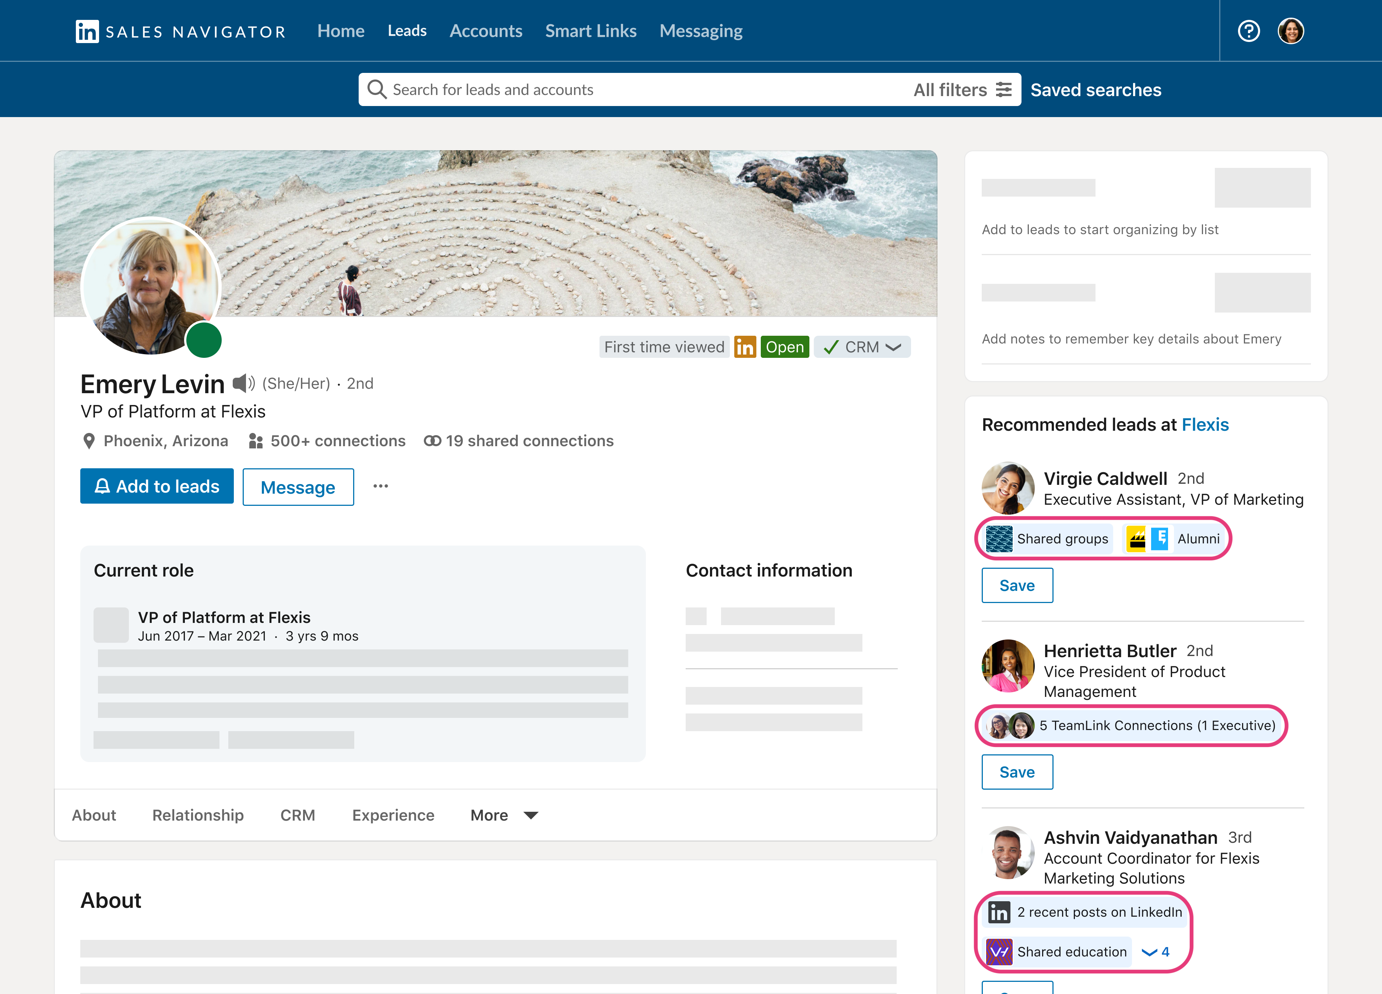1382x994 pixels.
Task: Open Henrietta Butler's name link
Action: (x=1110, y=651)
